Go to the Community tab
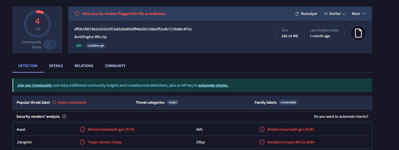The image size is (399, 150). click(x=115, y=66)
